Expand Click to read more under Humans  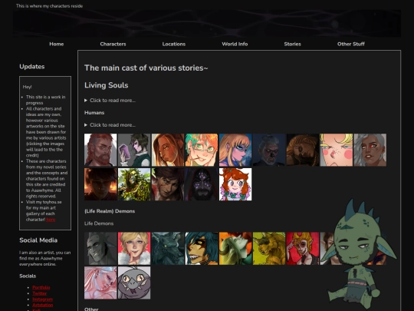pos(110,125)
